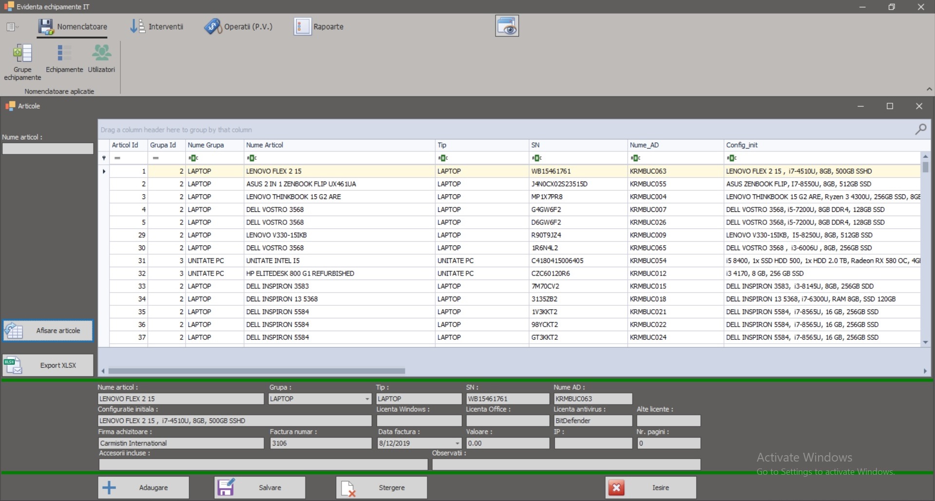This screenshot has height=501, width=935.
Task: Save the record with Salvare
Action: pos(260,487)
